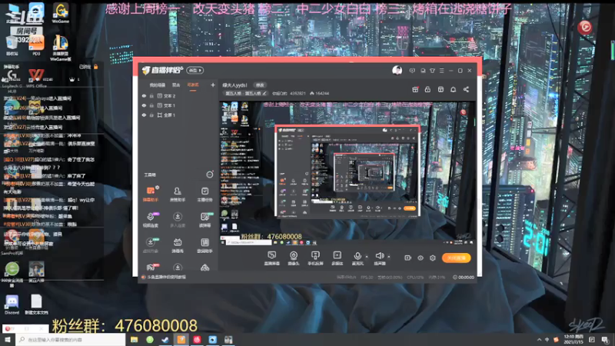Open the 多人连麦 tool icon

coord(178,220)
